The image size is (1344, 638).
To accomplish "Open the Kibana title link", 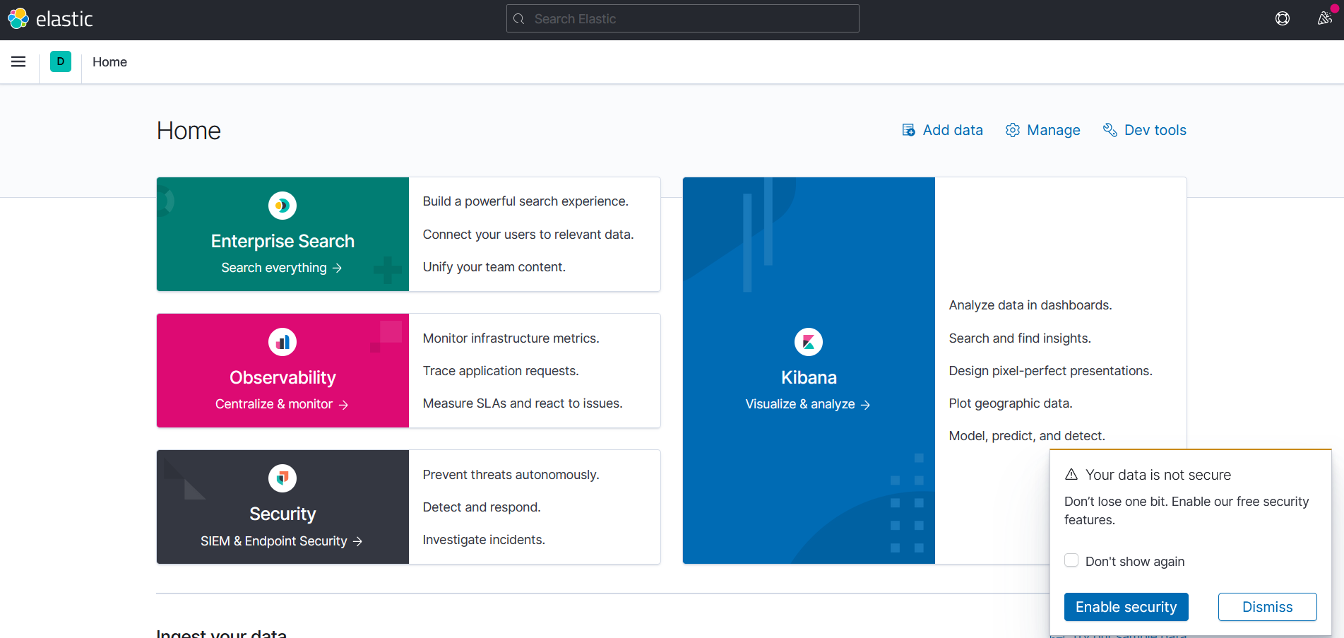I will tap(809, 377).
